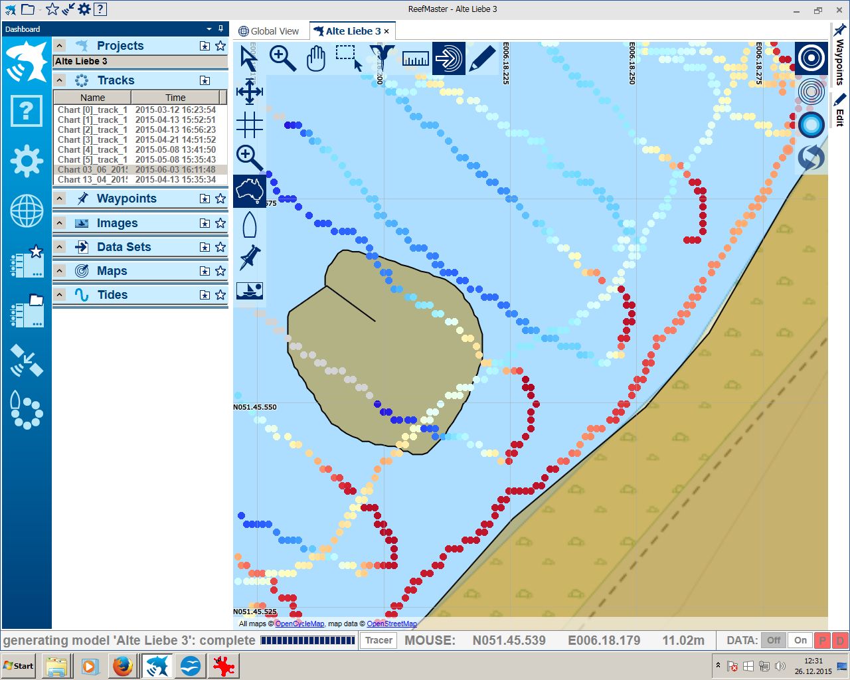Collapse the Waypoints panel section
The height and width of the screenshot is (680, 850).
pyautogui.click(x=60, y=199)
